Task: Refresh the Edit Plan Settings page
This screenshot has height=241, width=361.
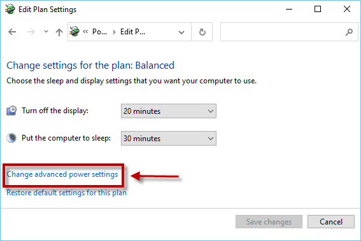Action: click(x=202, y=32)
